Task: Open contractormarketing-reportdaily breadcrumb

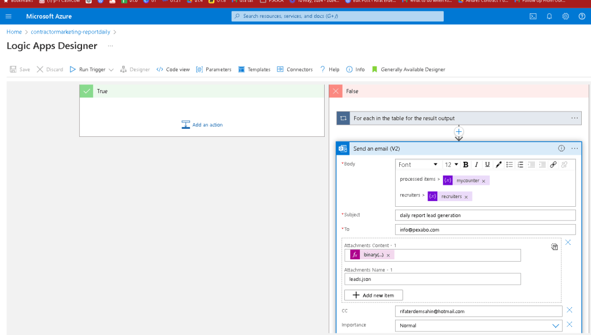Action: pyautogui.click(x=70, y=32)
